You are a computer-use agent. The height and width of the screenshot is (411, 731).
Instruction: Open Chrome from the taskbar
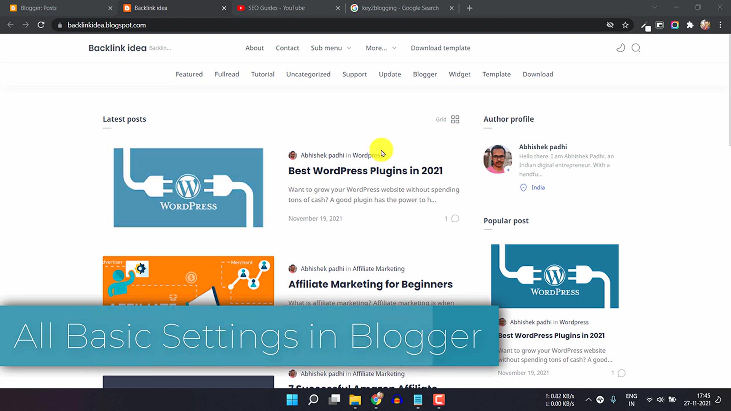click(x=376, y=400)
